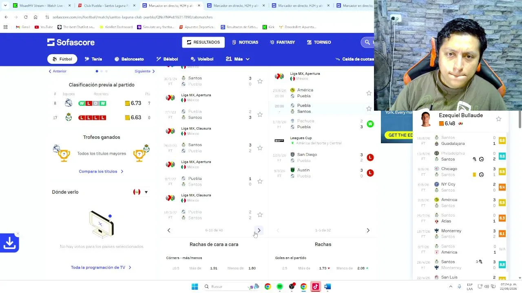Switch to the Tenis sport tab
The image size is (522, 293).
93,59
